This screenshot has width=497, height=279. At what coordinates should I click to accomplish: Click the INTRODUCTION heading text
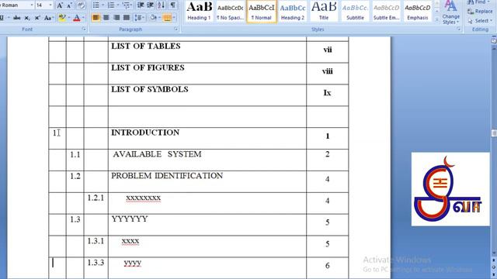pyautogui.click(x=145, y=133)
